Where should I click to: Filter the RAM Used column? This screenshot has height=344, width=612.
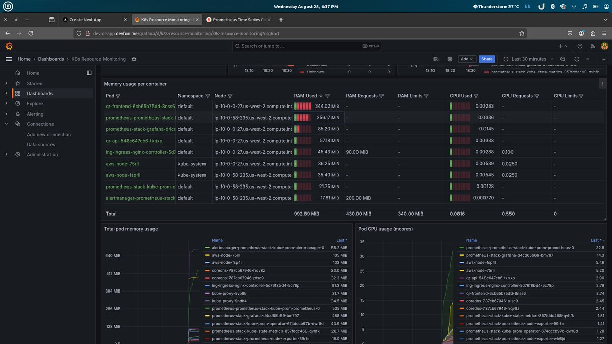click(327, 96)
